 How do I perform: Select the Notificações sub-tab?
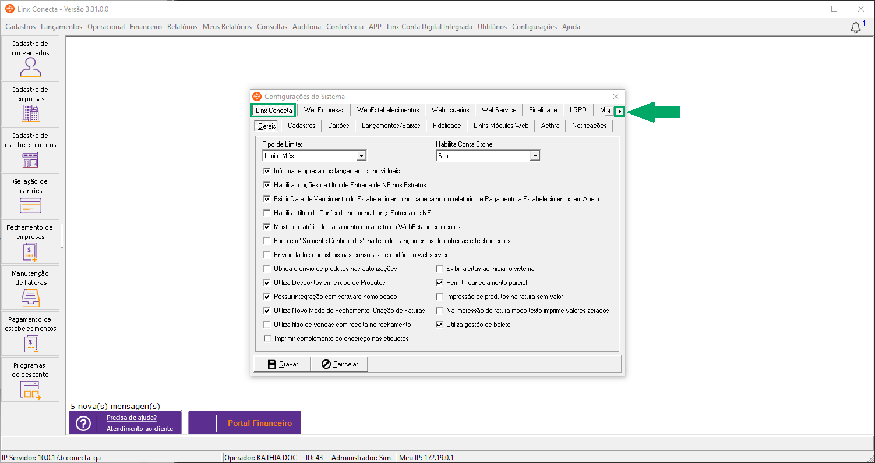[590, 126]
